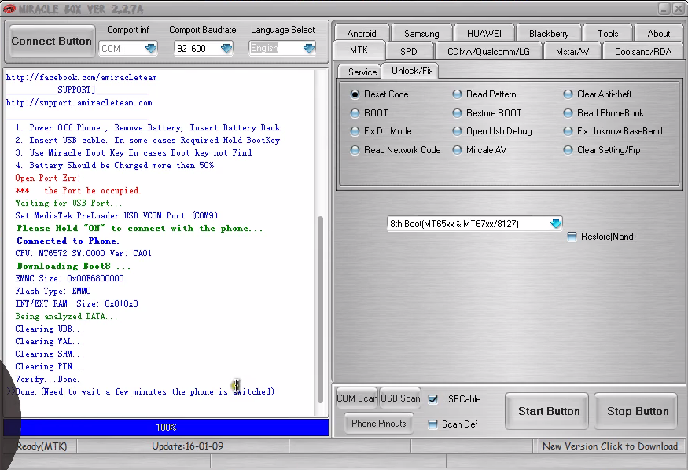Open the Service sub-tab

[362, 72]
